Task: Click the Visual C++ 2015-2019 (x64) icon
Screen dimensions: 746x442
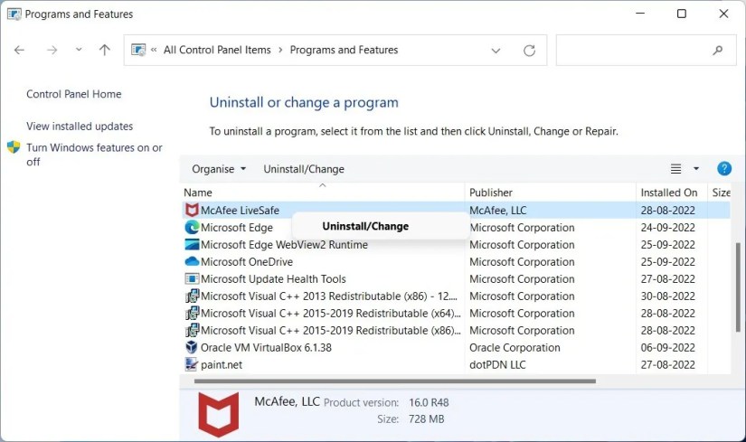Action: 192,313
